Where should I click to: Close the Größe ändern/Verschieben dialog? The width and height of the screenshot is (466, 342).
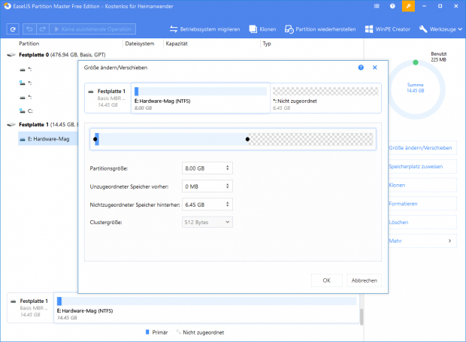(x=374, y=67)
